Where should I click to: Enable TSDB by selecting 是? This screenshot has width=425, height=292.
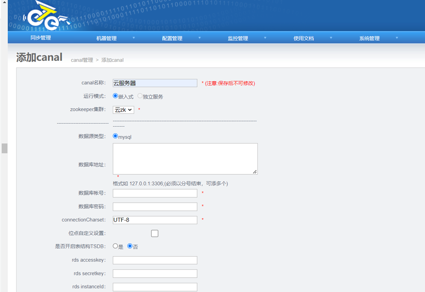pyautogui.click(x=115, y=246)
